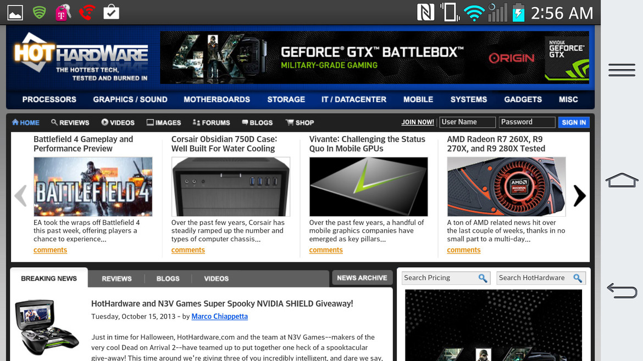Open Reviews in the sub-navigation bar
The image size is (643, 361).
coord(70,122)
